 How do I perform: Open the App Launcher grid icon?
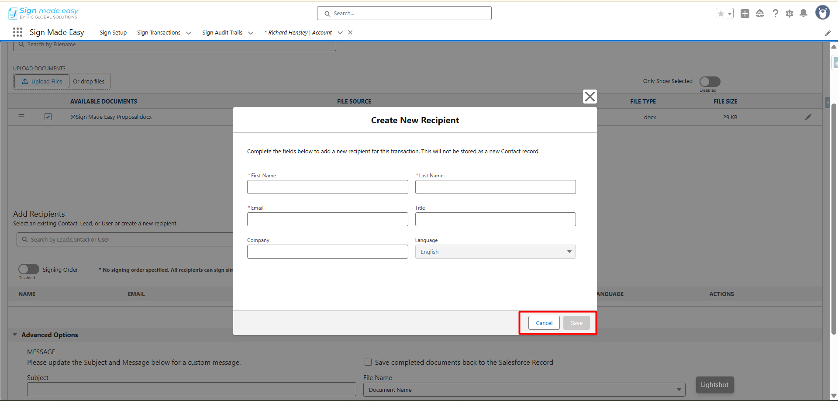[18, 32]
